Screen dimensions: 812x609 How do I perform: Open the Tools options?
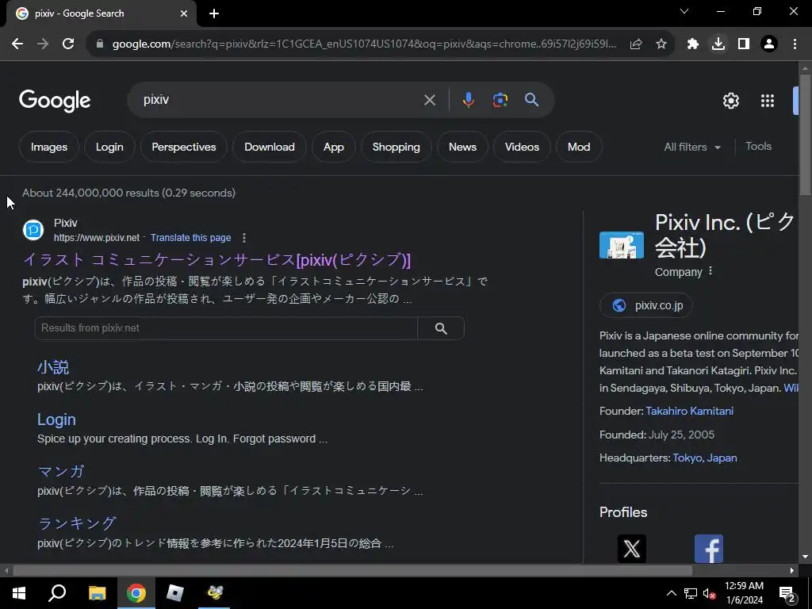(758, 147)
